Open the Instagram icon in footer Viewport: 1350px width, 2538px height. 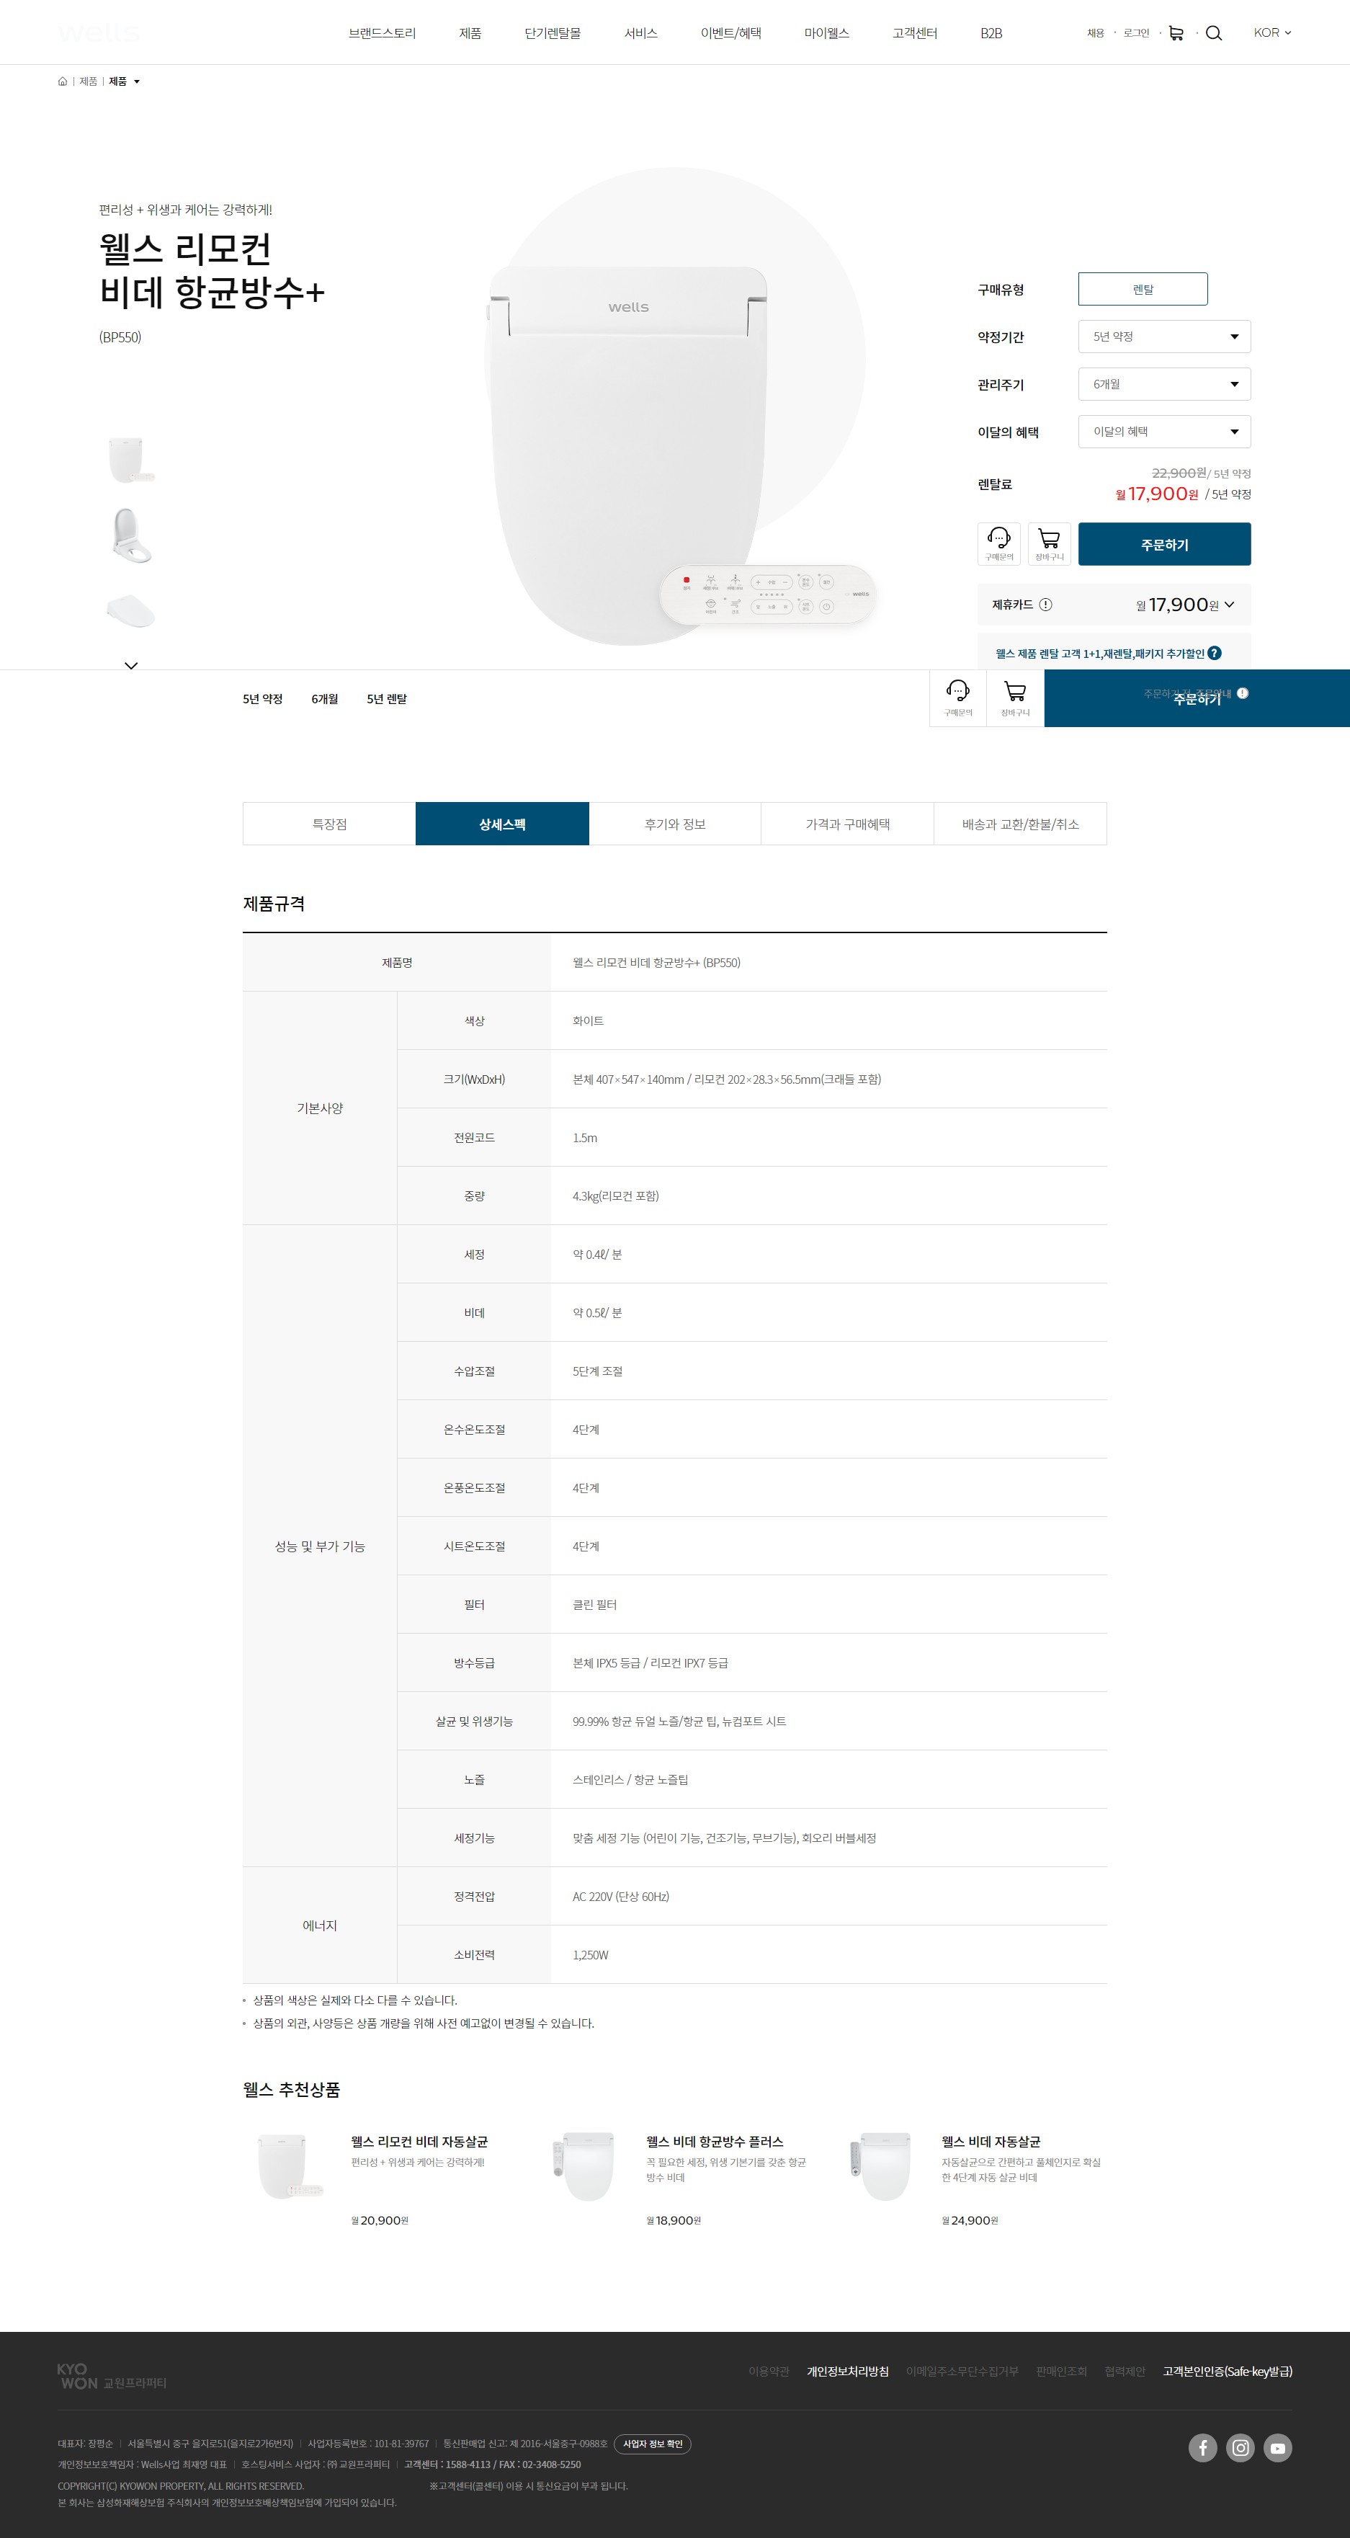[1240, 2447]
